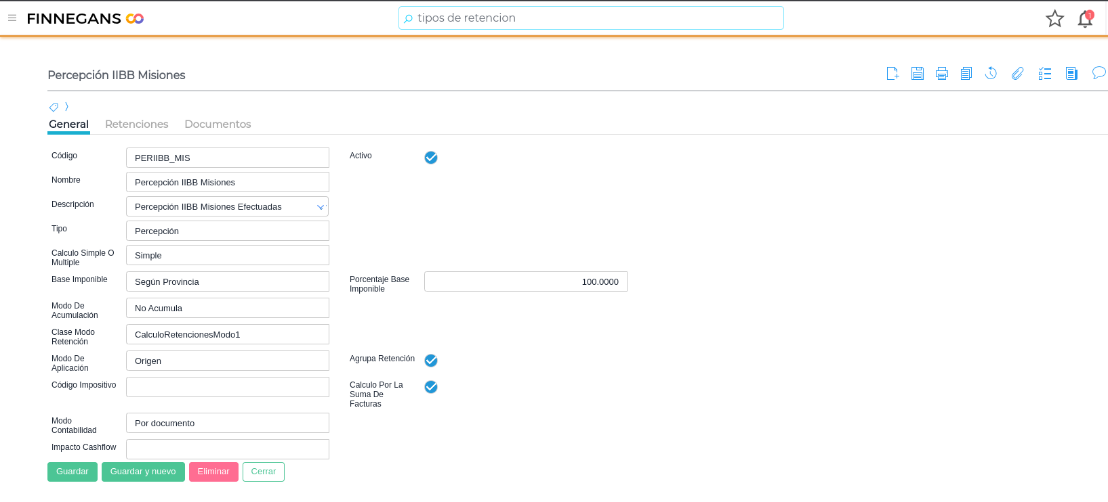Mark page as favorite with star icon
This screenshot has height=502, width=1108.
[1054, 19]
